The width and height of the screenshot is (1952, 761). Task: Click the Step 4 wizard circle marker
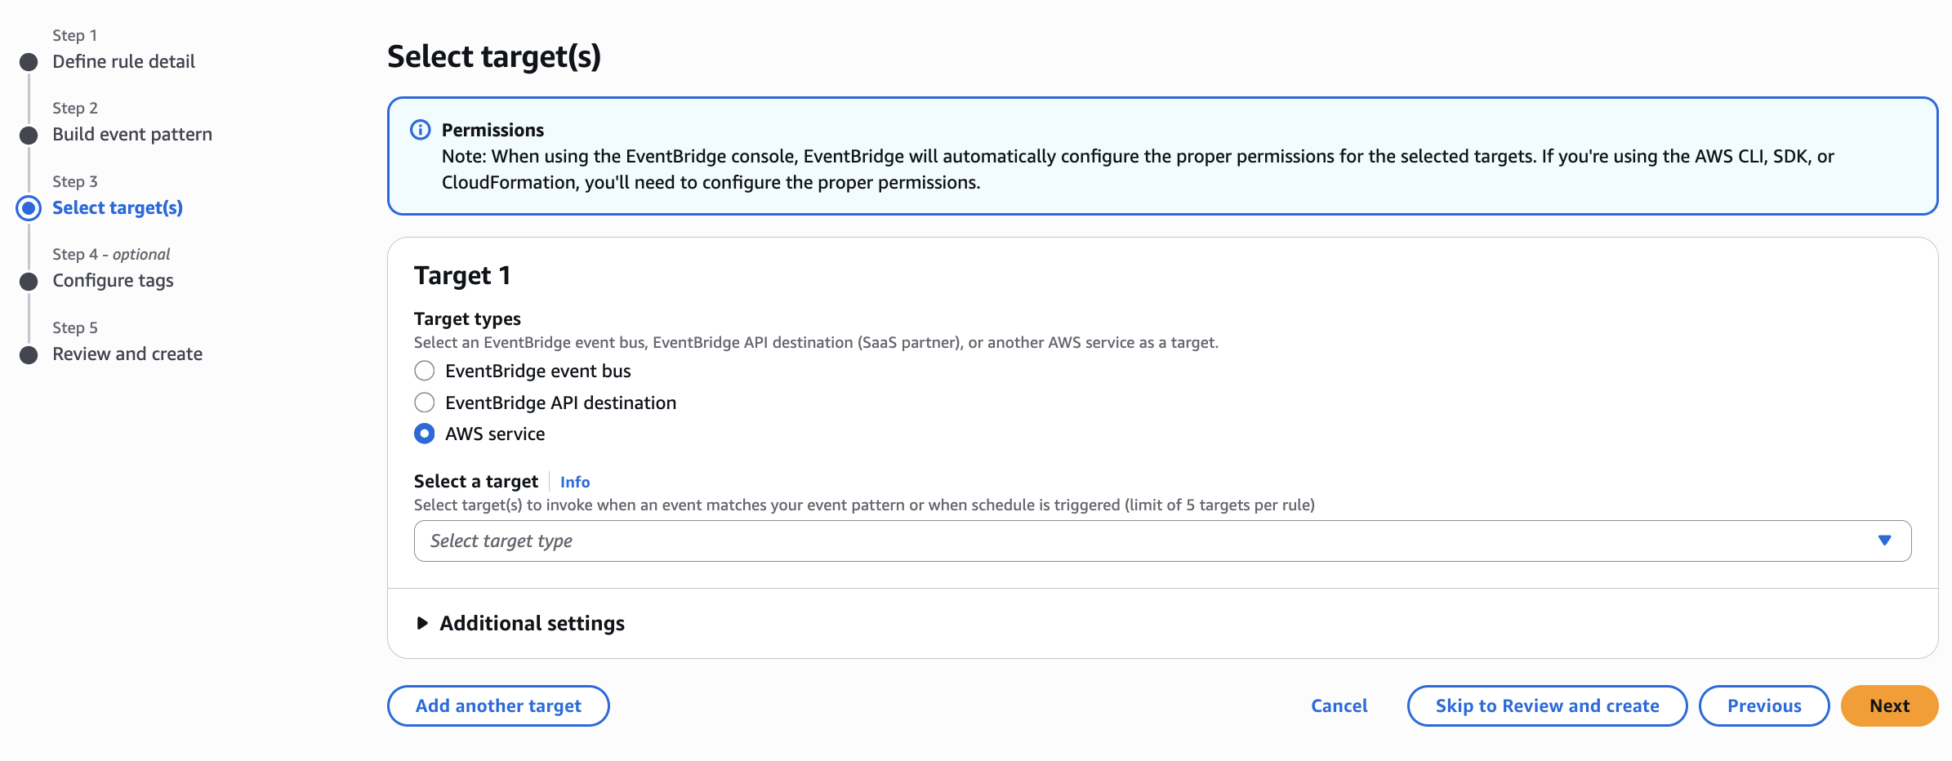[x=29, y=282]
